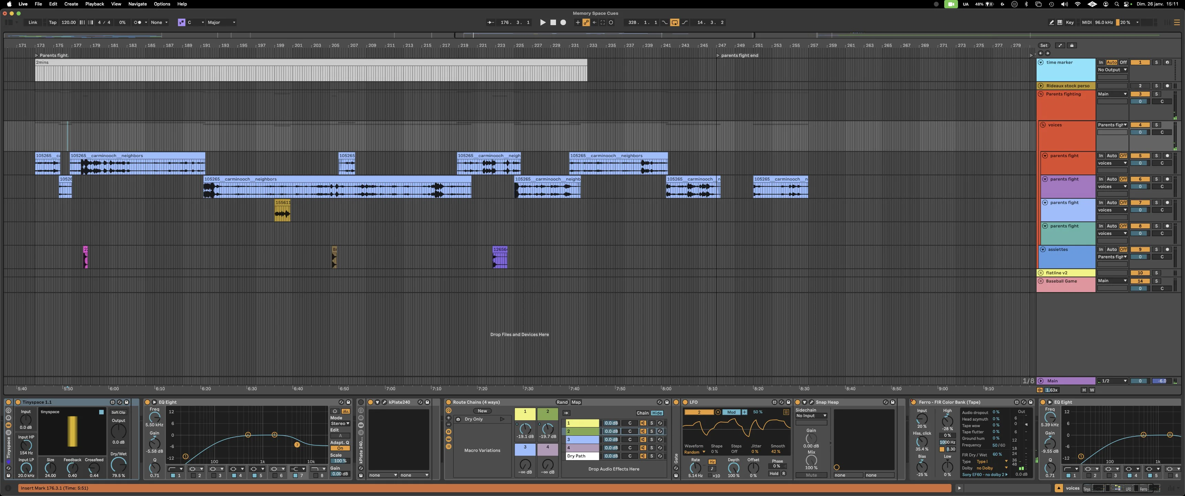
Task: Jump to next locator arrow
Action: (x=1048, y=53)
